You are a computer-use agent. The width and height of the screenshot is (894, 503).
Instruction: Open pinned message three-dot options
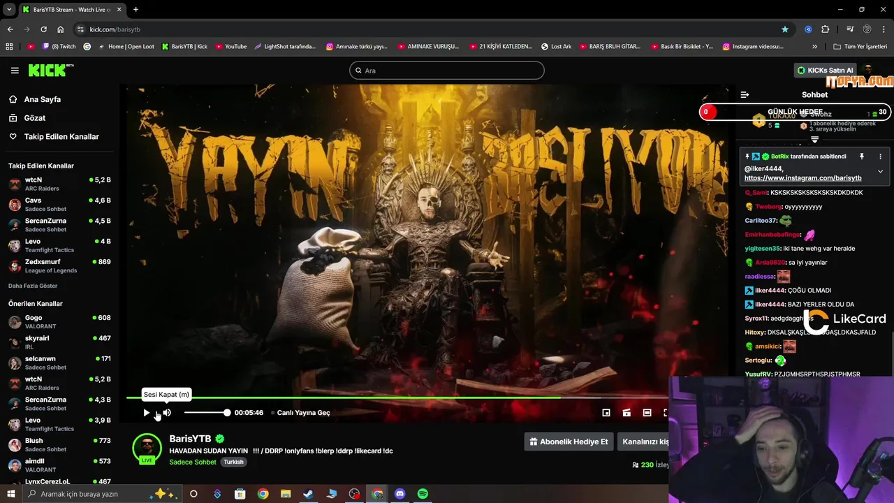pyautogui.click(x=880, y=156)
